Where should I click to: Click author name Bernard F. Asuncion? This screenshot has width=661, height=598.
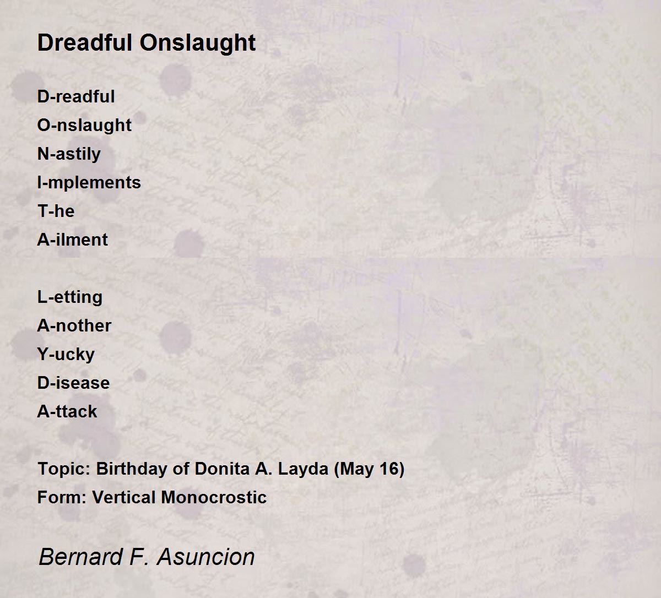coord(147,557)
